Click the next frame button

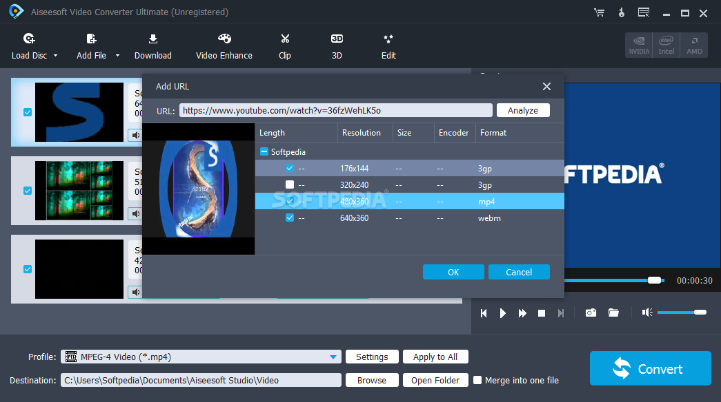pos(560,313)
